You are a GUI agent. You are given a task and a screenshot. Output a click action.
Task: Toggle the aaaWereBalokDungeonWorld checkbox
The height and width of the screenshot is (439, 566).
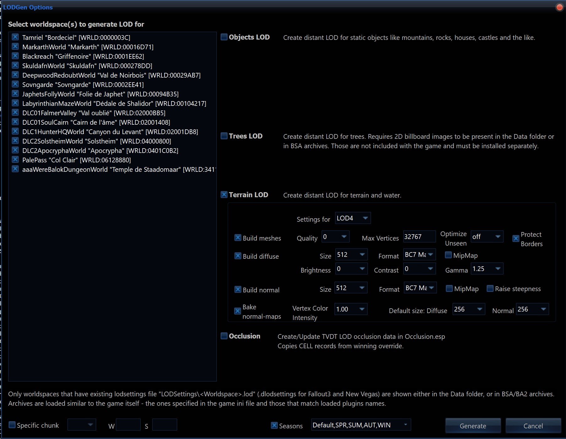click(x=15, y=169)
